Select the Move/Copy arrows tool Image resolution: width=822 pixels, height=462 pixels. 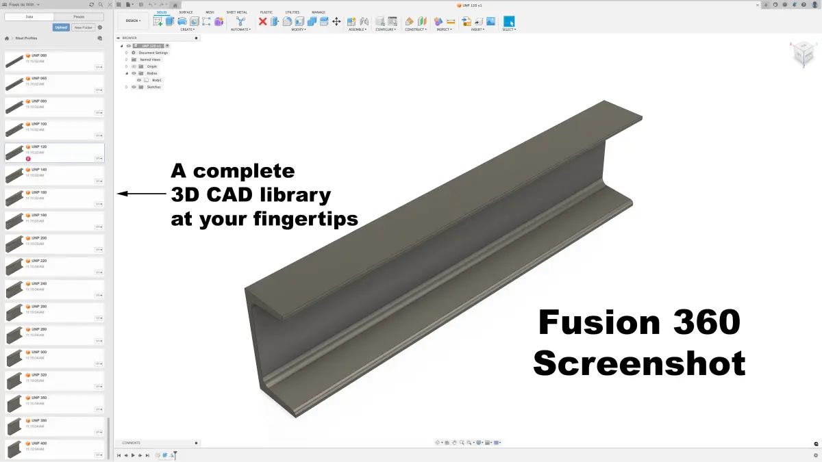click(x=336, y=21)
